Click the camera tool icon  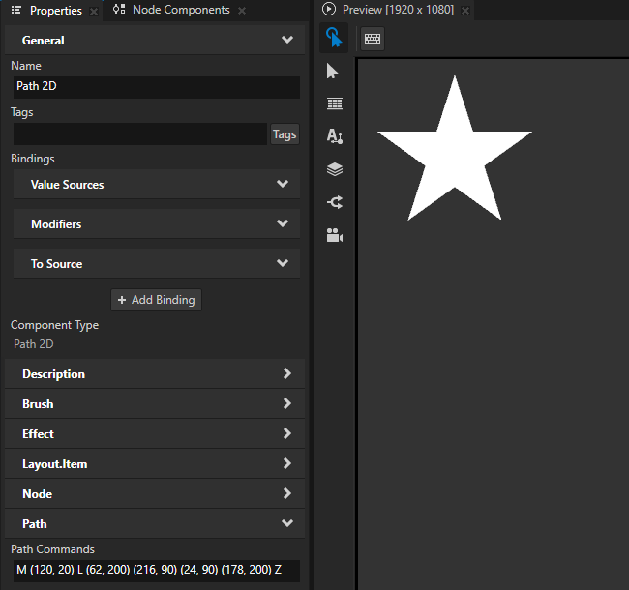pos(335,235)
